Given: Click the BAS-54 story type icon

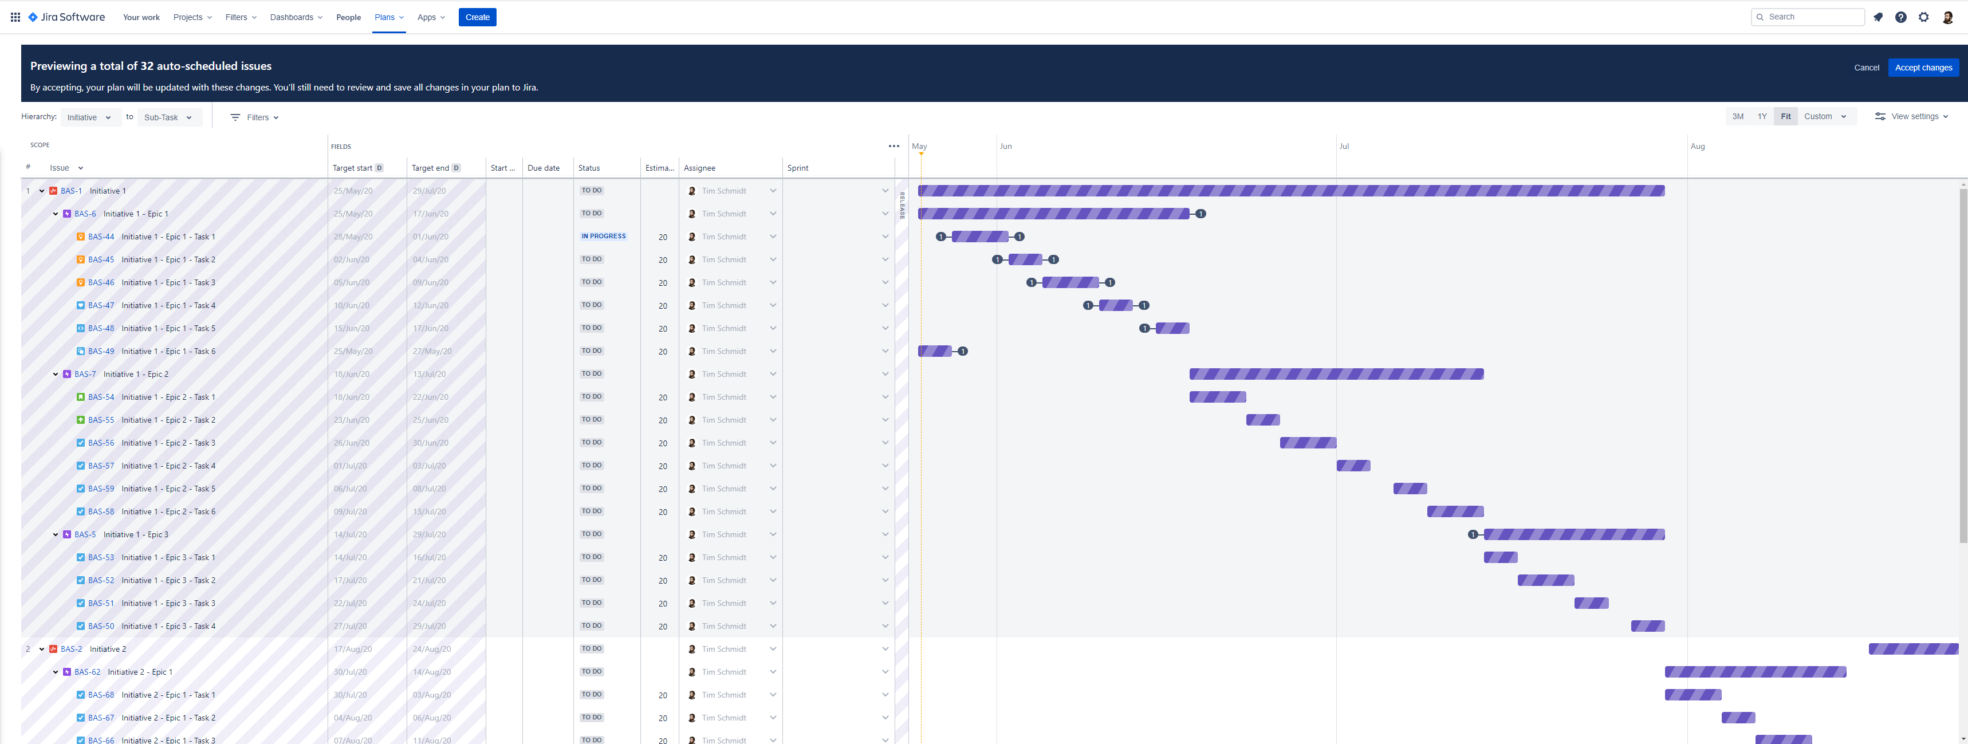Looking at the screenshot, I should [81, 397].
